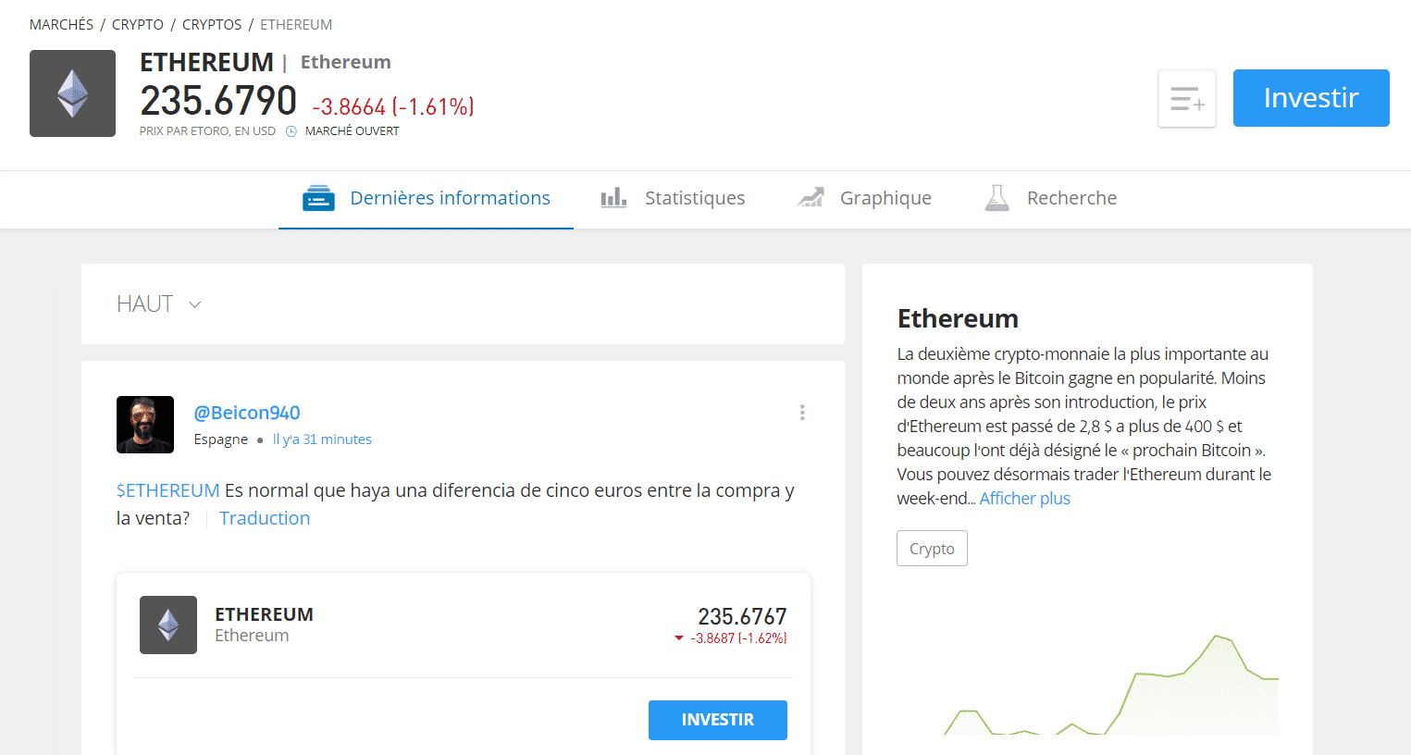This screenshot has height=755, width=1411.
Task: Expand the HAUT sort dropdown
Action: coord(159,304)
